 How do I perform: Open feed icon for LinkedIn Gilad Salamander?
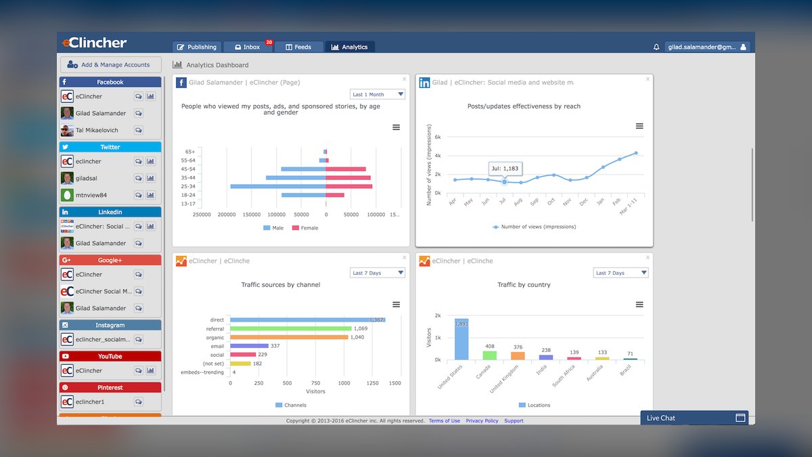coord(139,243)
